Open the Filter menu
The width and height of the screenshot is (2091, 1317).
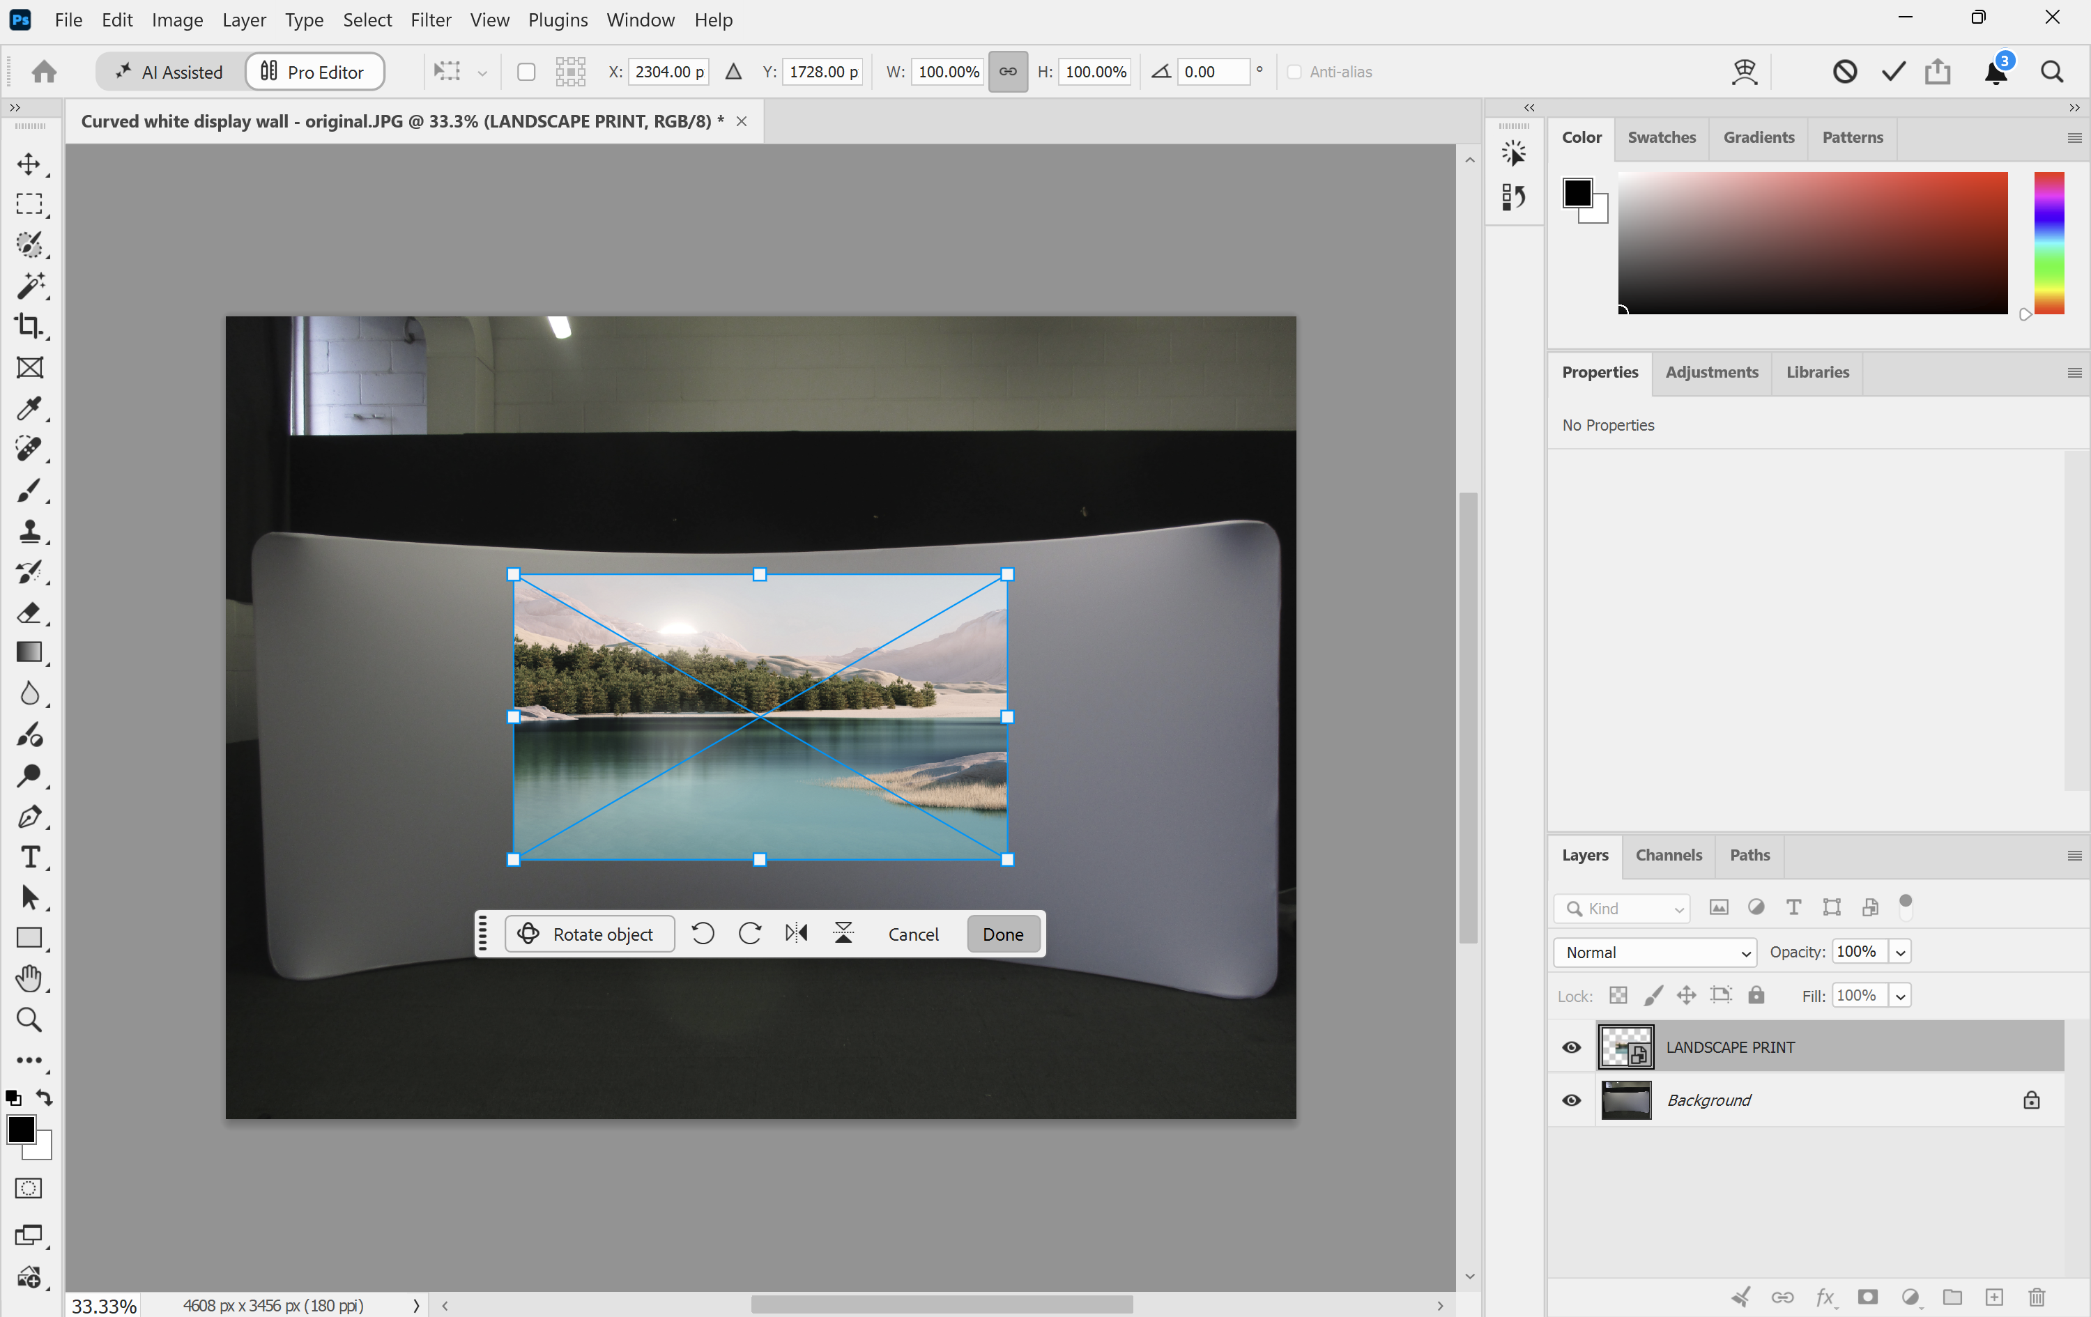click(431, 20)
